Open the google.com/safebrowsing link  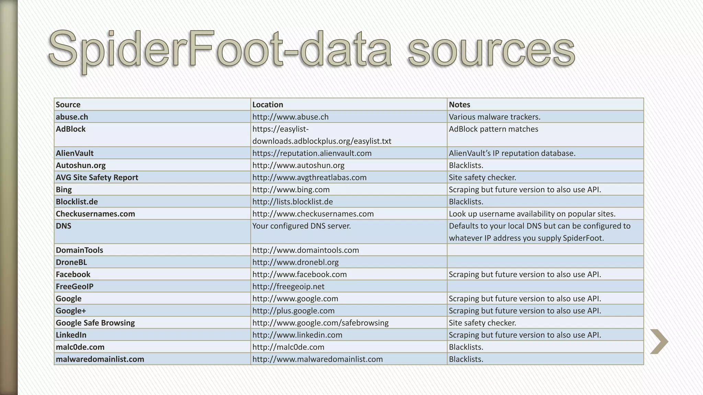tap(320, 323)
